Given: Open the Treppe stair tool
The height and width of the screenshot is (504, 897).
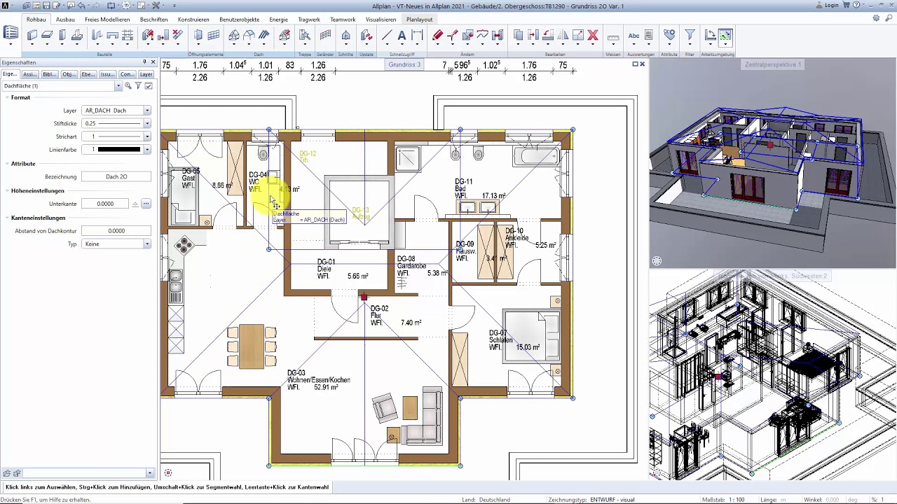Looking at the screenshot, I should [x=305, y=35].
